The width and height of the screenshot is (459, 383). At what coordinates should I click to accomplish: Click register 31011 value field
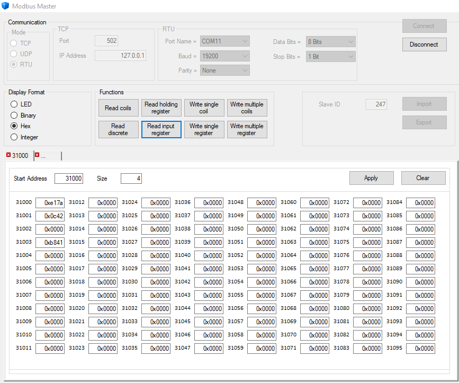[50, 348]
